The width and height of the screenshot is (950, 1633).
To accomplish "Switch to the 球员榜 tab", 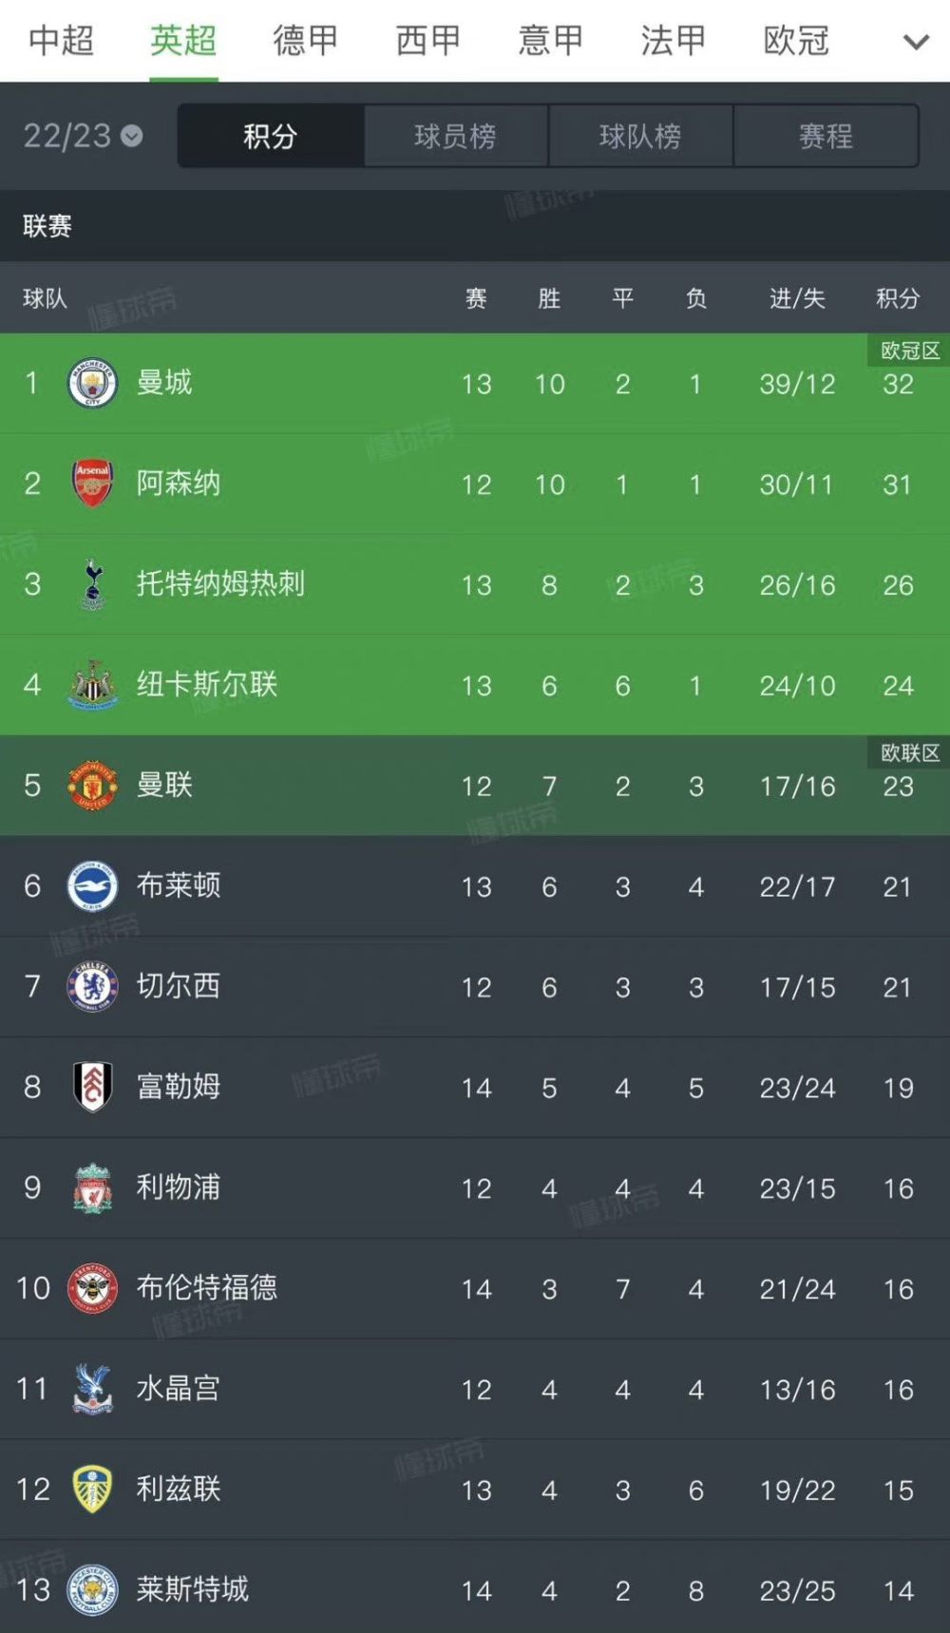I will (x=455, y=136).
